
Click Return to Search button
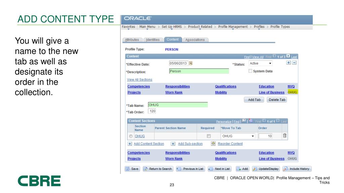point(158,169)
